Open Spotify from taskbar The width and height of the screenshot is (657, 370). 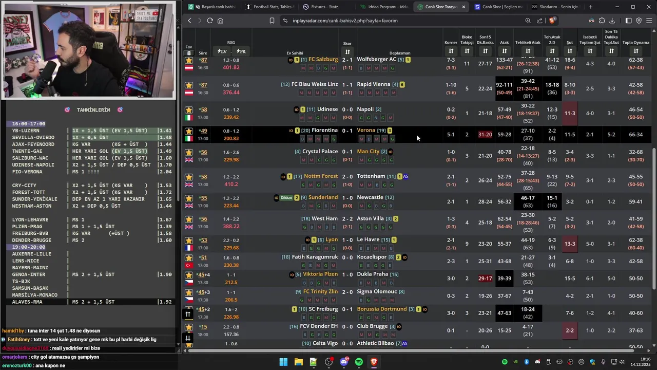359,362
